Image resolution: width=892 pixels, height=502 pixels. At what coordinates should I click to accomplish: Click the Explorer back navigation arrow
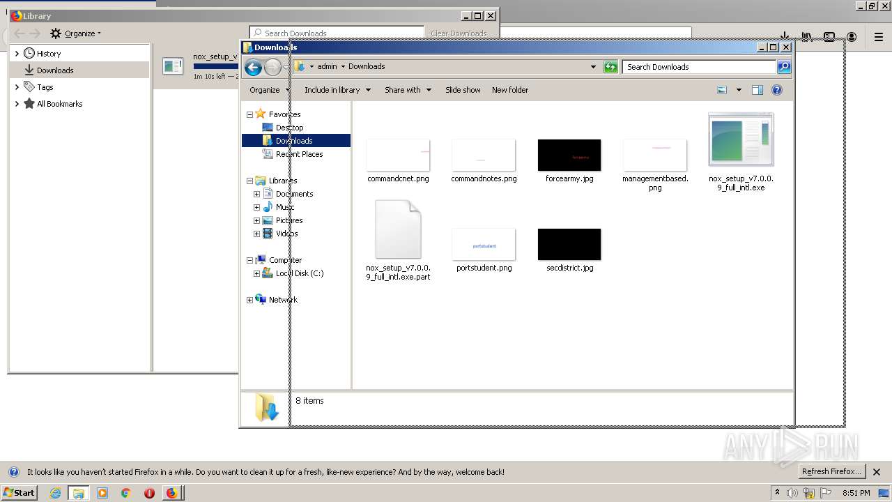254,67
